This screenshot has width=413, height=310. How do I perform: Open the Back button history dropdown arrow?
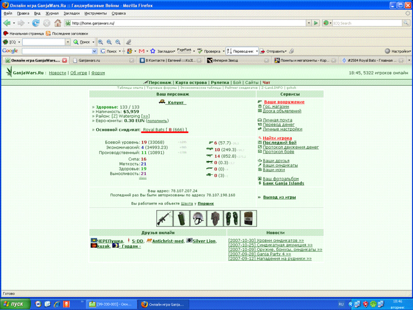[14, 23]
